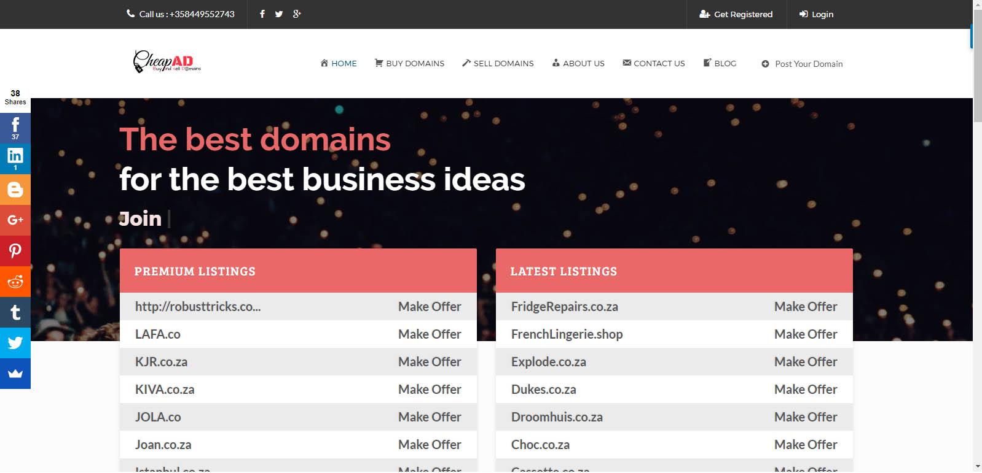Viewport: 982px width, 473px height.
Task: Click the CheapAD logo
Action: [x=167, y=62]
